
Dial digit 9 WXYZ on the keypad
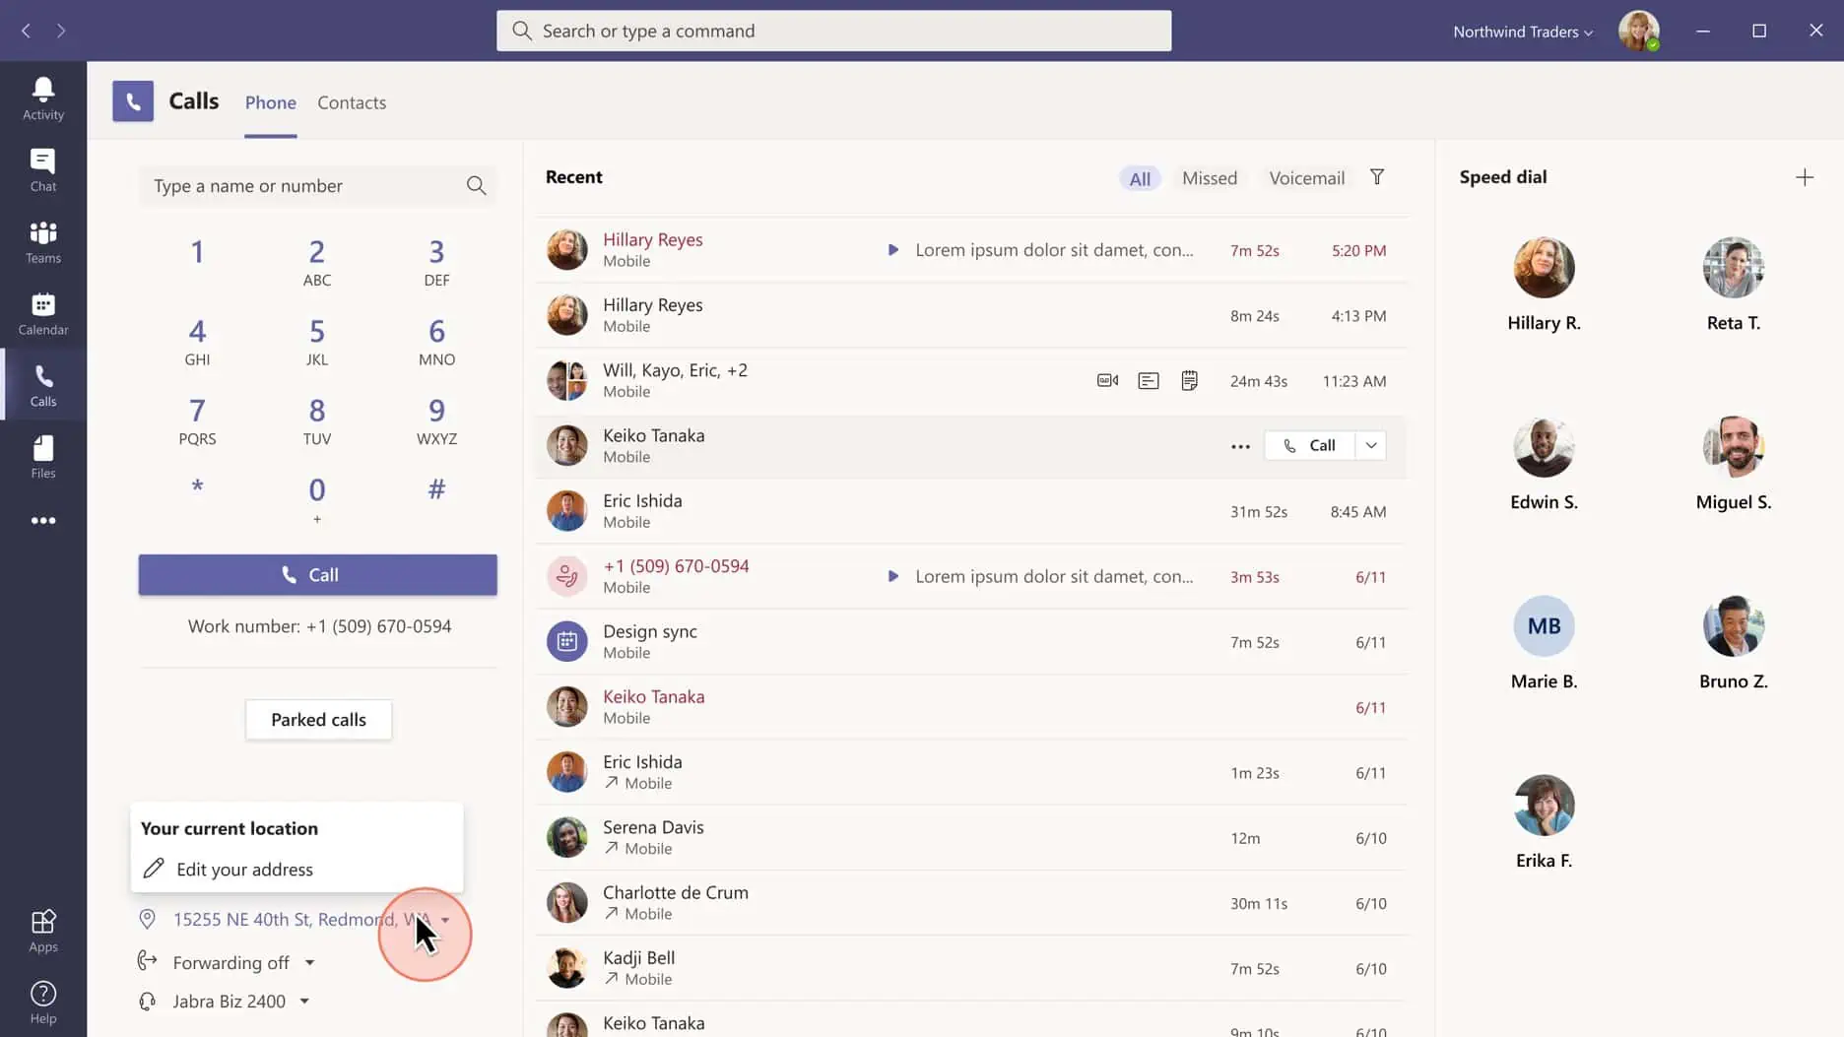[x=436, y=421]
